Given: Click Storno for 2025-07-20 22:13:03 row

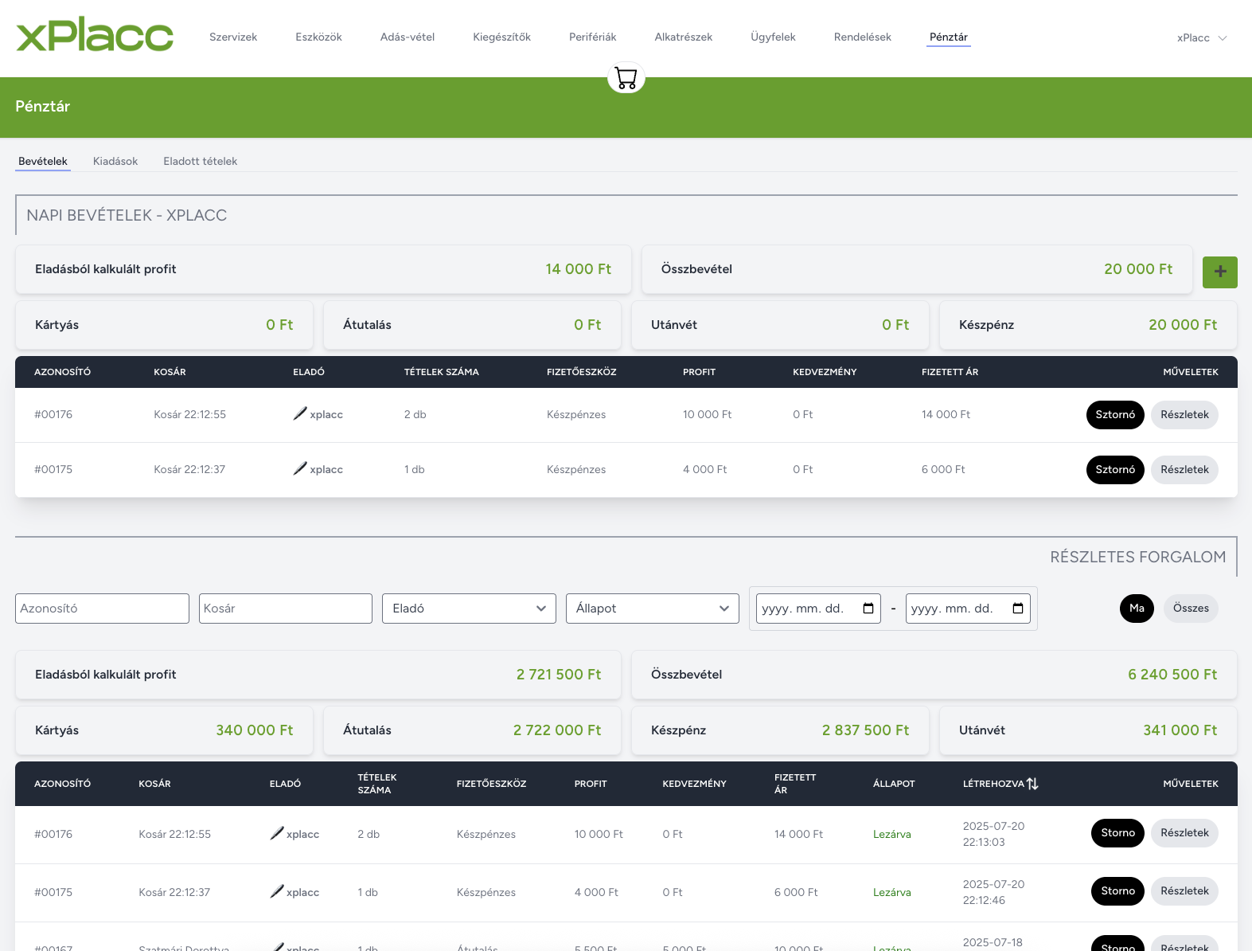Looking at the screenshot, I should point(1117,833).
